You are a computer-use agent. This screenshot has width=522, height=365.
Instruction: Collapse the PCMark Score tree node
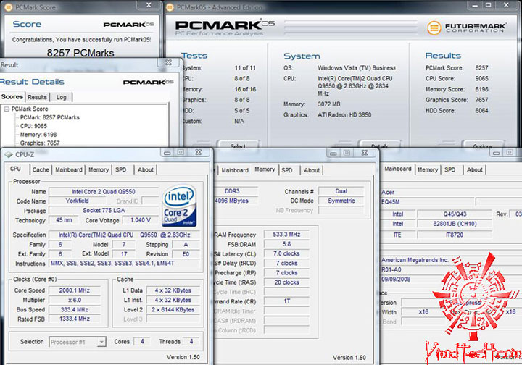tap(7, 109)
